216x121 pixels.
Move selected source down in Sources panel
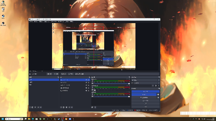point(72,107)
